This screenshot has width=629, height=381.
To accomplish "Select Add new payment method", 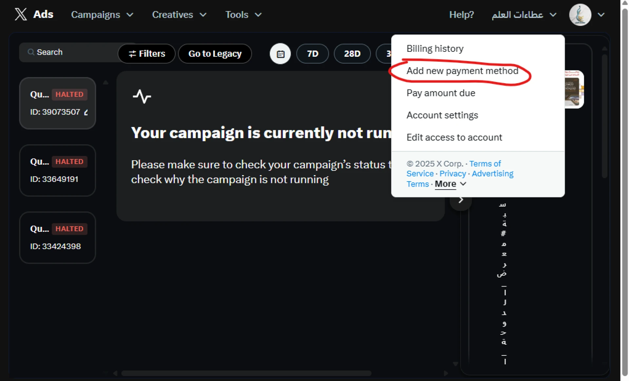I will (462, 71).
